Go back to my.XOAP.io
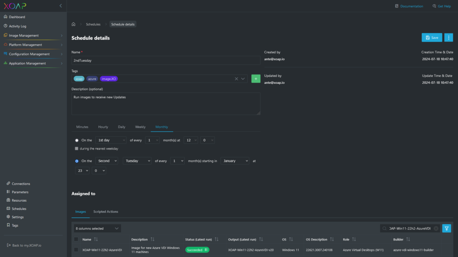Screen dimensions: 458x257 coord(24,245)
